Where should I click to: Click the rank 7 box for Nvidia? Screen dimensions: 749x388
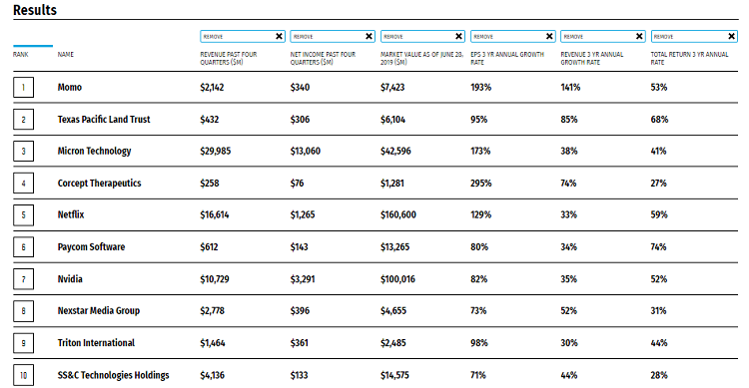[x=23, y=279]
